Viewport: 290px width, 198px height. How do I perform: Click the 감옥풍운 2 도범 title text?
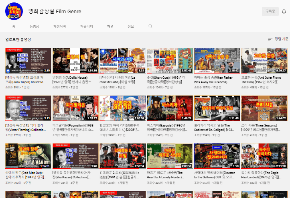[x=119, y=175]
